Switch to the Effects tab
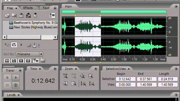The image size is (180, 101). 28,8
